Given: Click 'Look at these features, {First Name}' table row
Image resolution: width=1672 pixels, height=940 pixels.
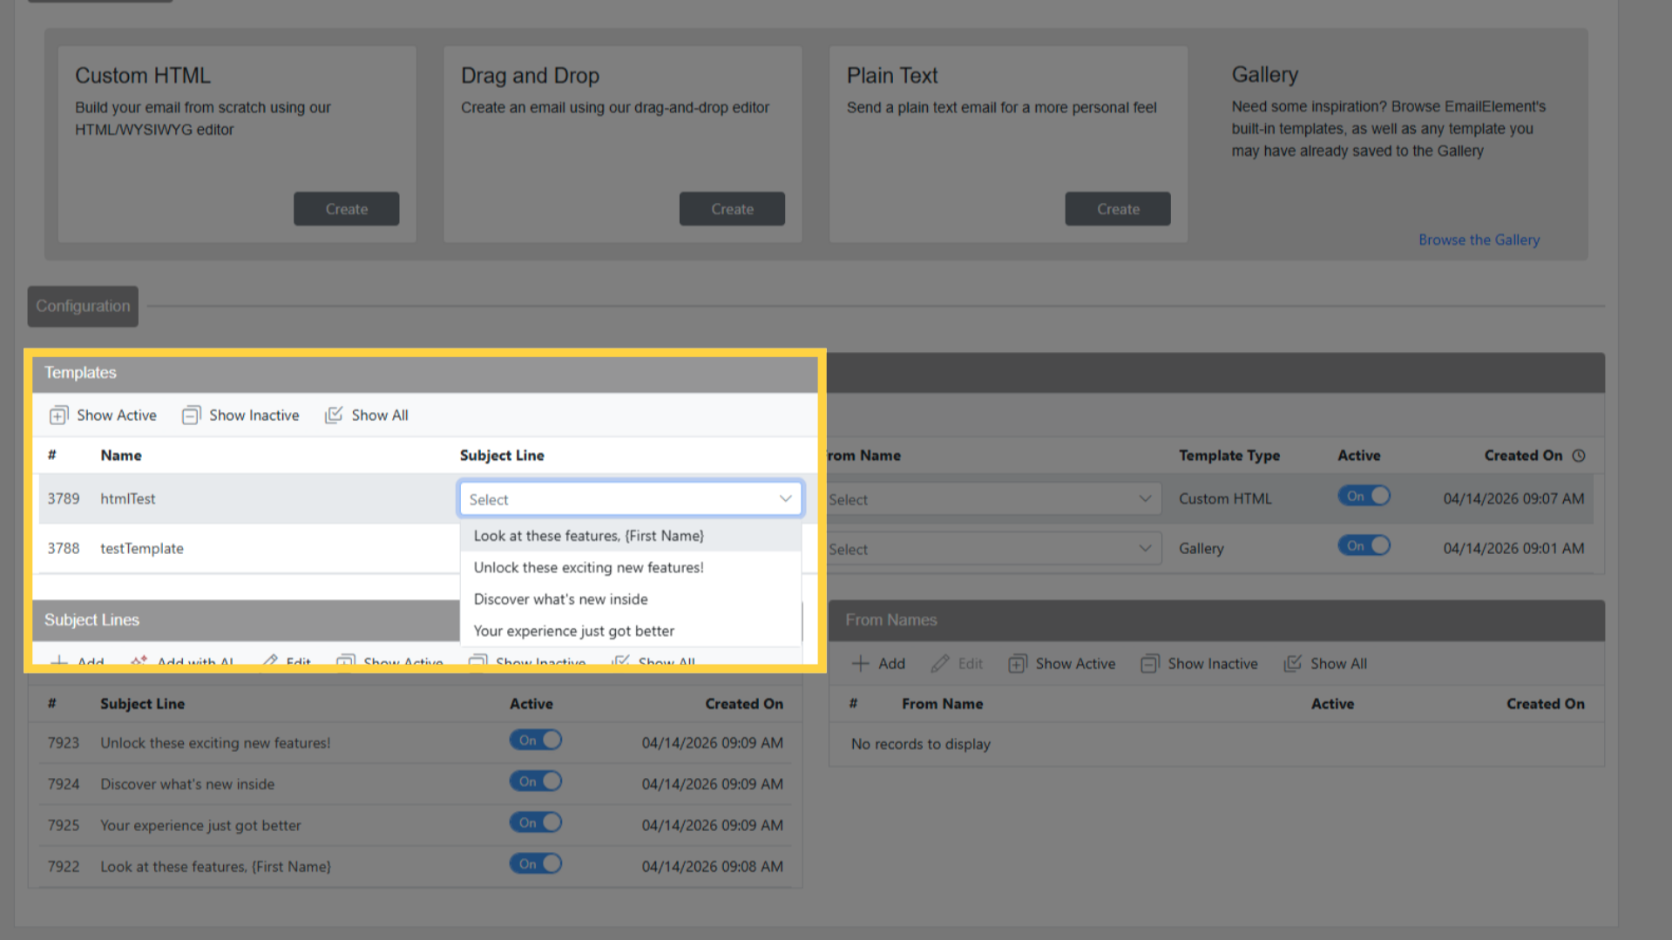Looking at the screenshot, I should click(416, 867).
